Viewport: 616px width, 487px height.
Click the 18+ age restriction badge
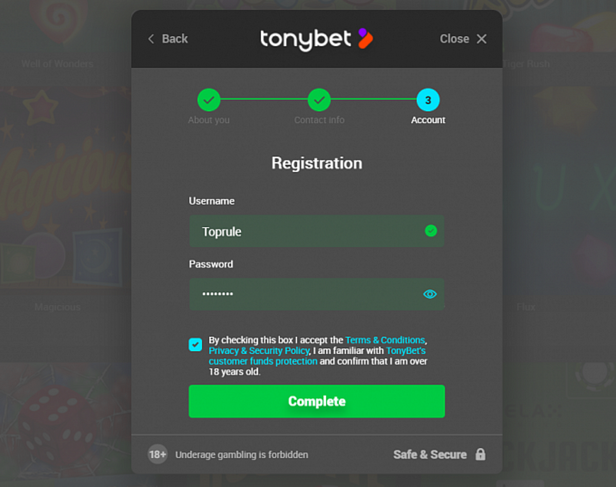(x=158, y=454)
